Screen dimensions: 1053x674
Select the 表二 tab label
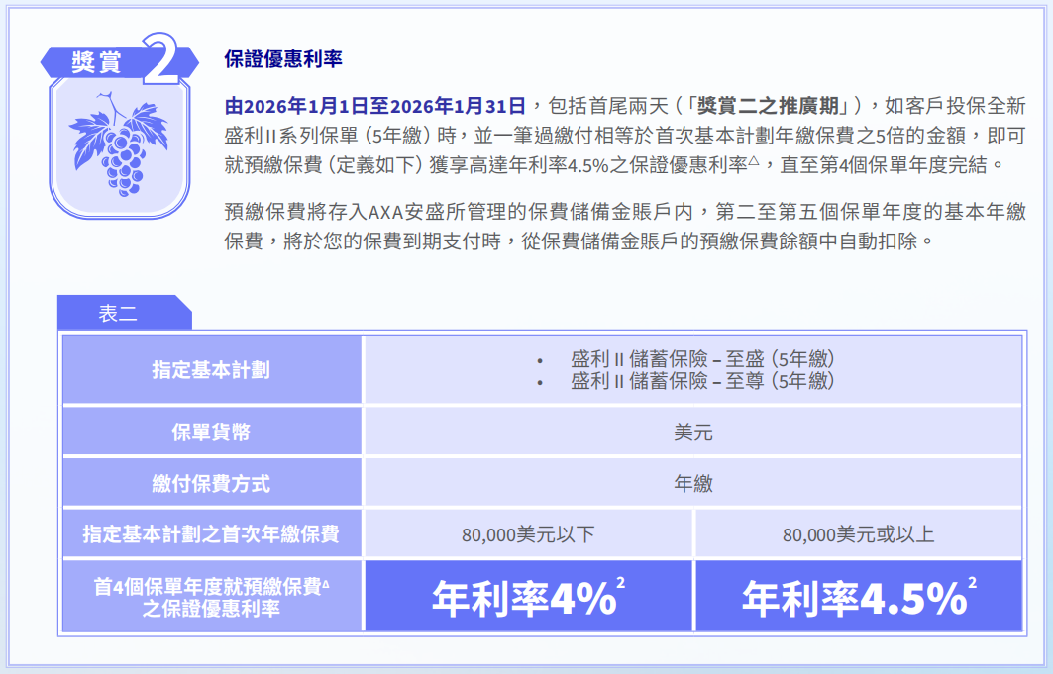coord(118,314)
